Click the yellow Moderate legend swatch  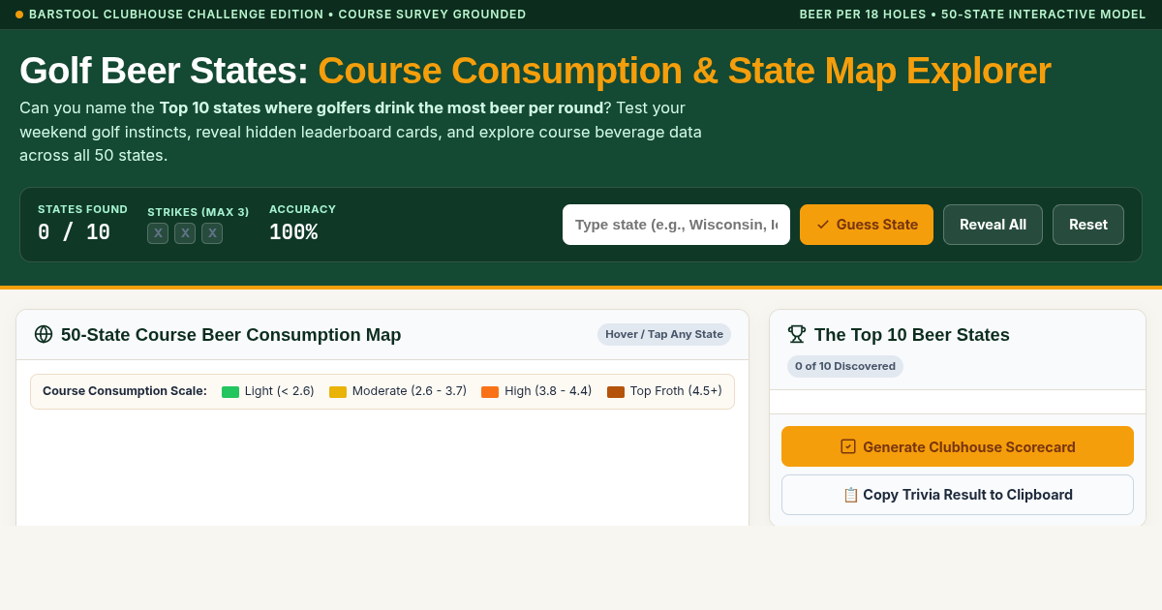(x=338, y=392)
